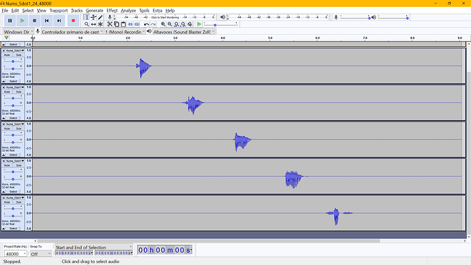Click the timeline pinned-head green triangle
471x265 pixels.
click(6, 38)
